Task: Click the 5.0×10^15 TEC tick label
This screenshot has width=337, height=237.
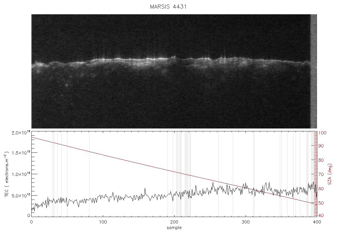Action: 21,196
